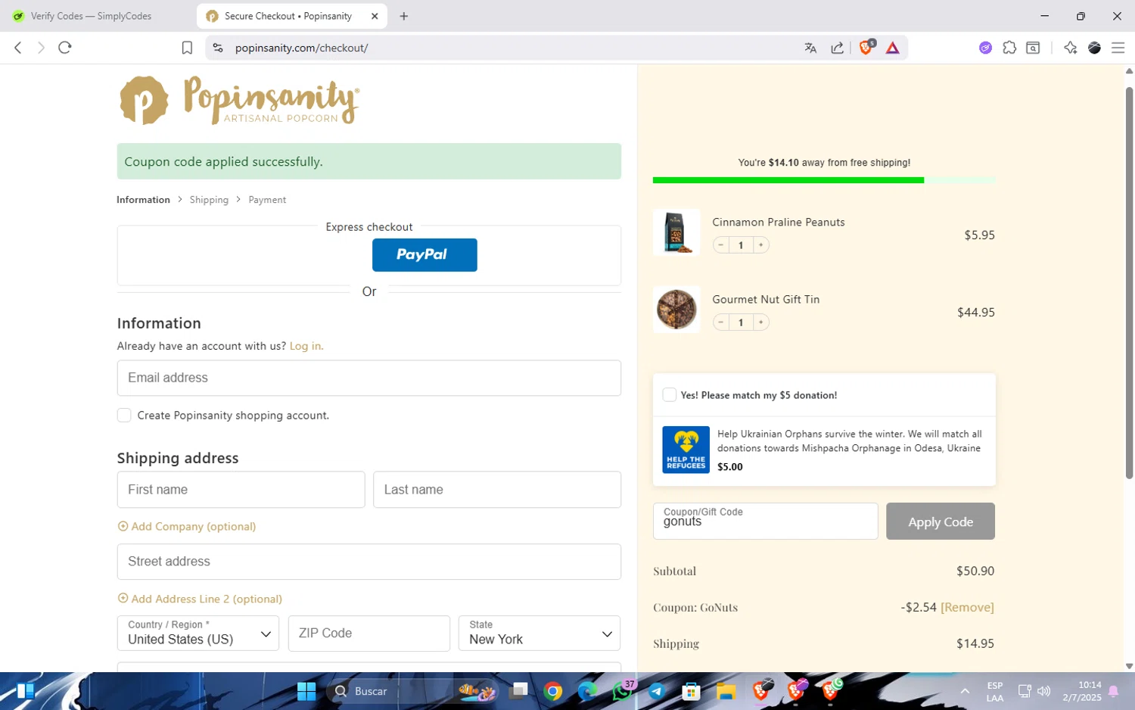Viewport: 1135px width, 710px height.
Task: Decrease Cinnamon Praline Peanuts quantity
Action: pyautogui.click(x=721, y=245)
